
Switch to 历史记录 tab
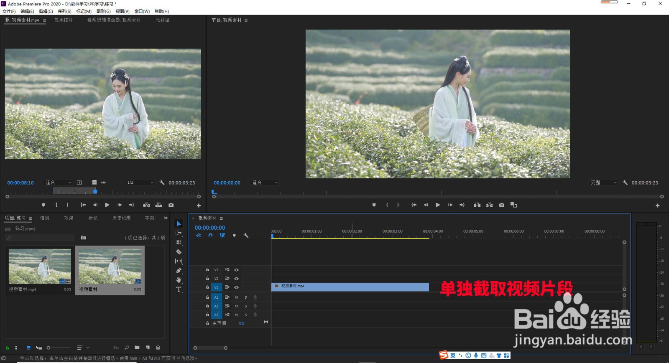click(121, 218)
